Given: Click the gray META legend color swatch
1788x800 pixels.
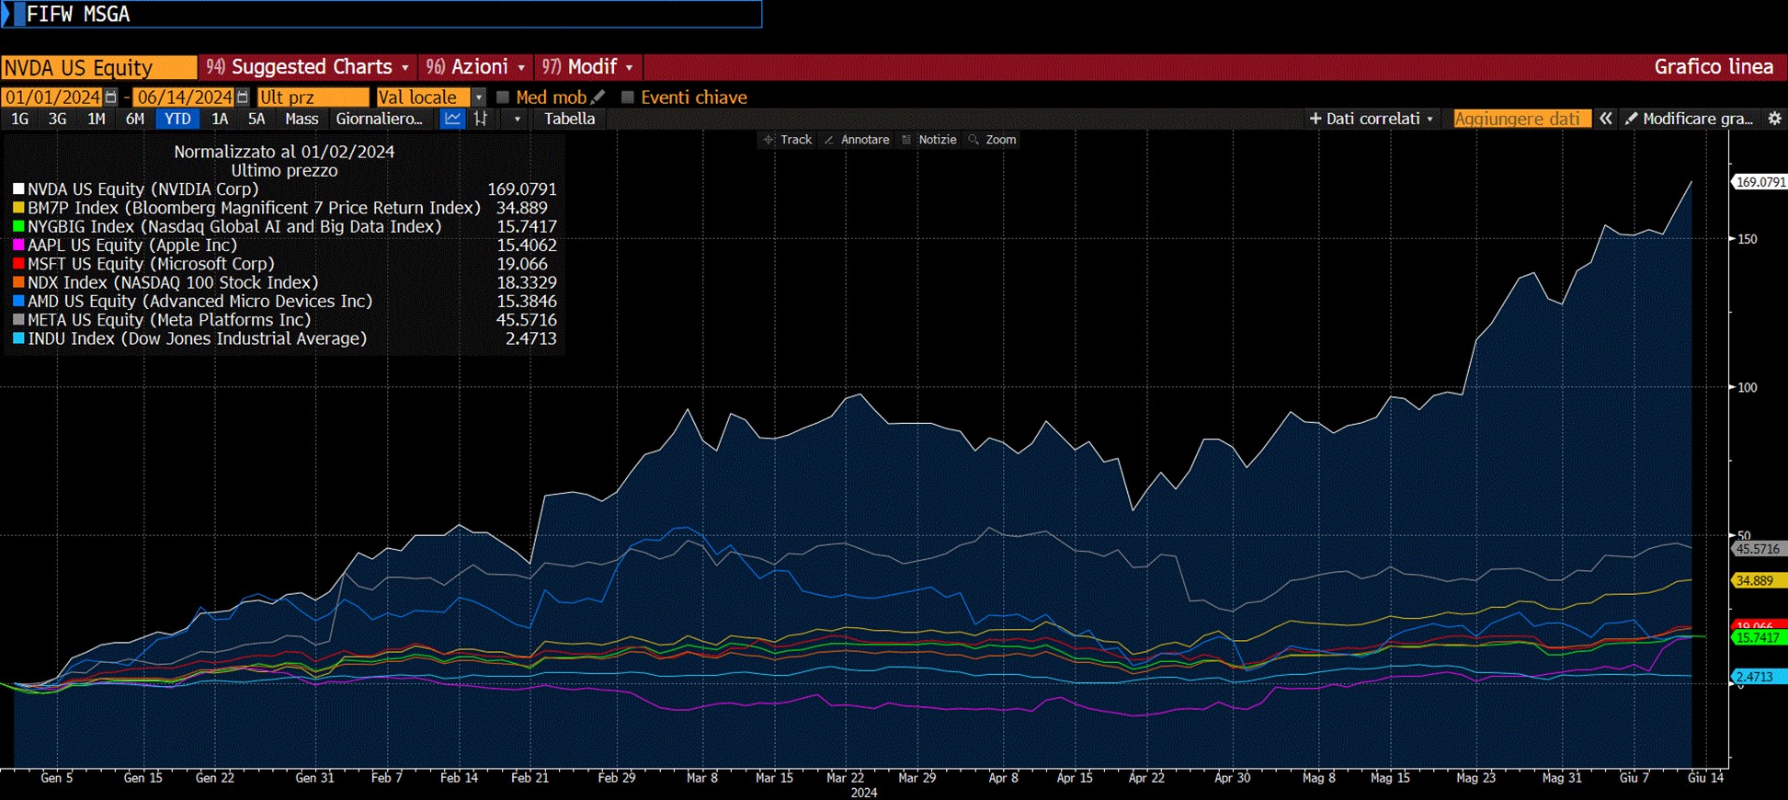Looking at the screenshot, I should (x=18, y=320).
